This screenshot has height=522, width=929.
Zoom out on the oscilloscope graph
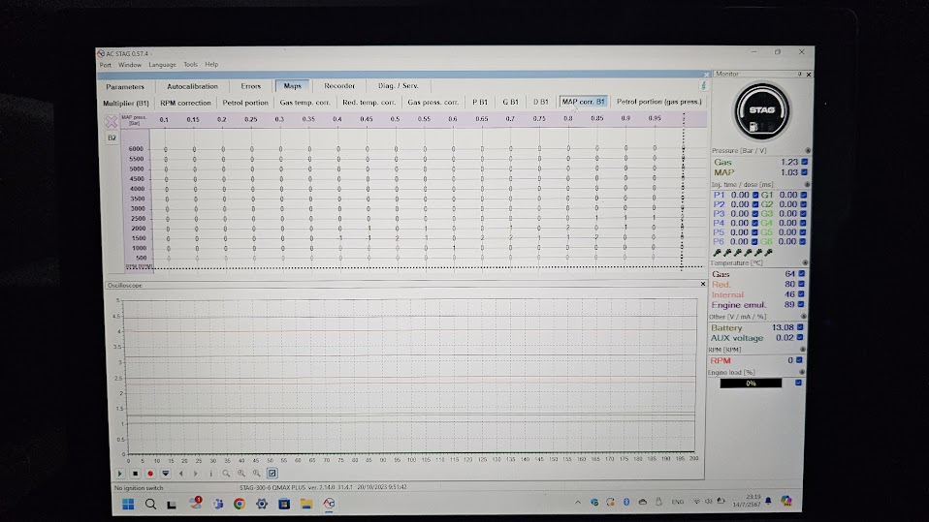click(x=257, y=474)
